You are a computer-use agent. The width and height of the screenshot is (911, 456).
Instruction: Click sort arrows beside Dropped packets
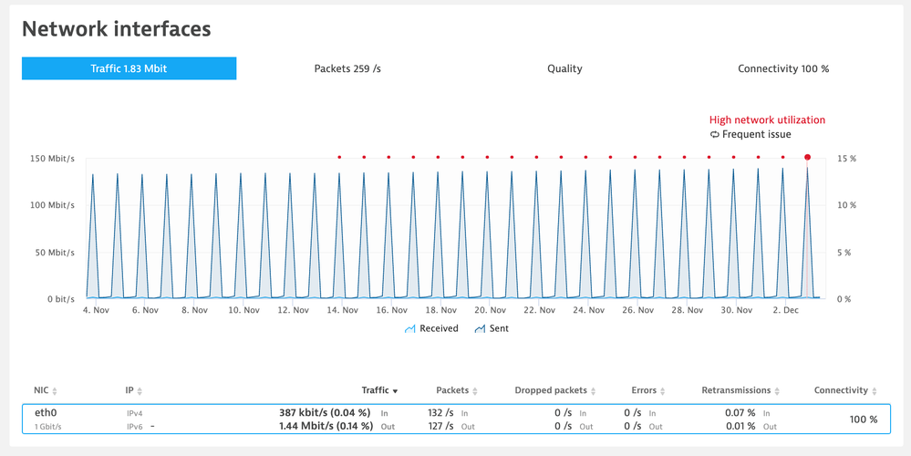[x=595, y=391]
